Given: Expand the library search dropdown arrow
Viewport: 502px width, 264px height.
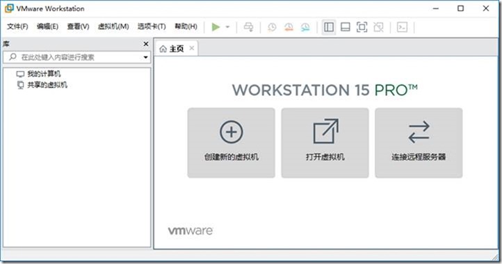Looking at the screenshot, I should [146, 57].
